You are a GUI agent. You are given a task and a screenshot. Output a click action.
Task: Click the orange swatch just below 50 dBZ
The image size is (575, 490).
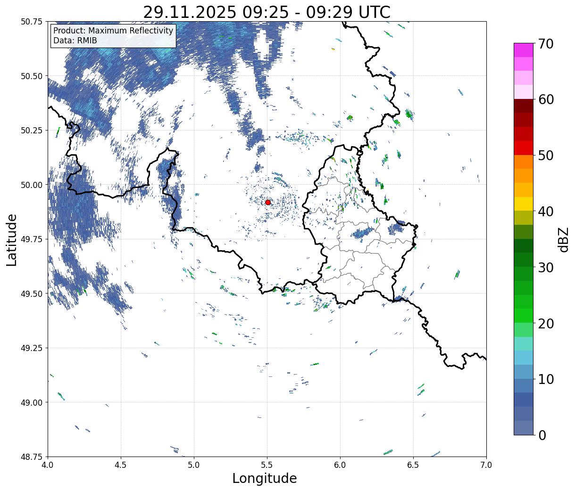[x=524, y=162]
